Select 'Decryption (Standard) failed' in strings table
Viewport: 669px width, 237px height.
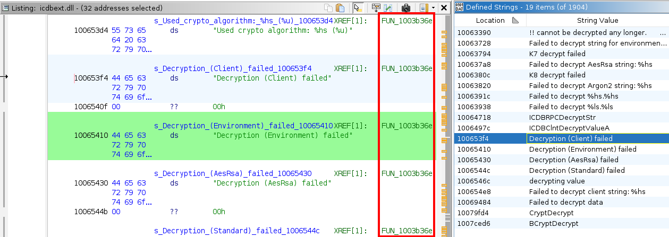561,170
